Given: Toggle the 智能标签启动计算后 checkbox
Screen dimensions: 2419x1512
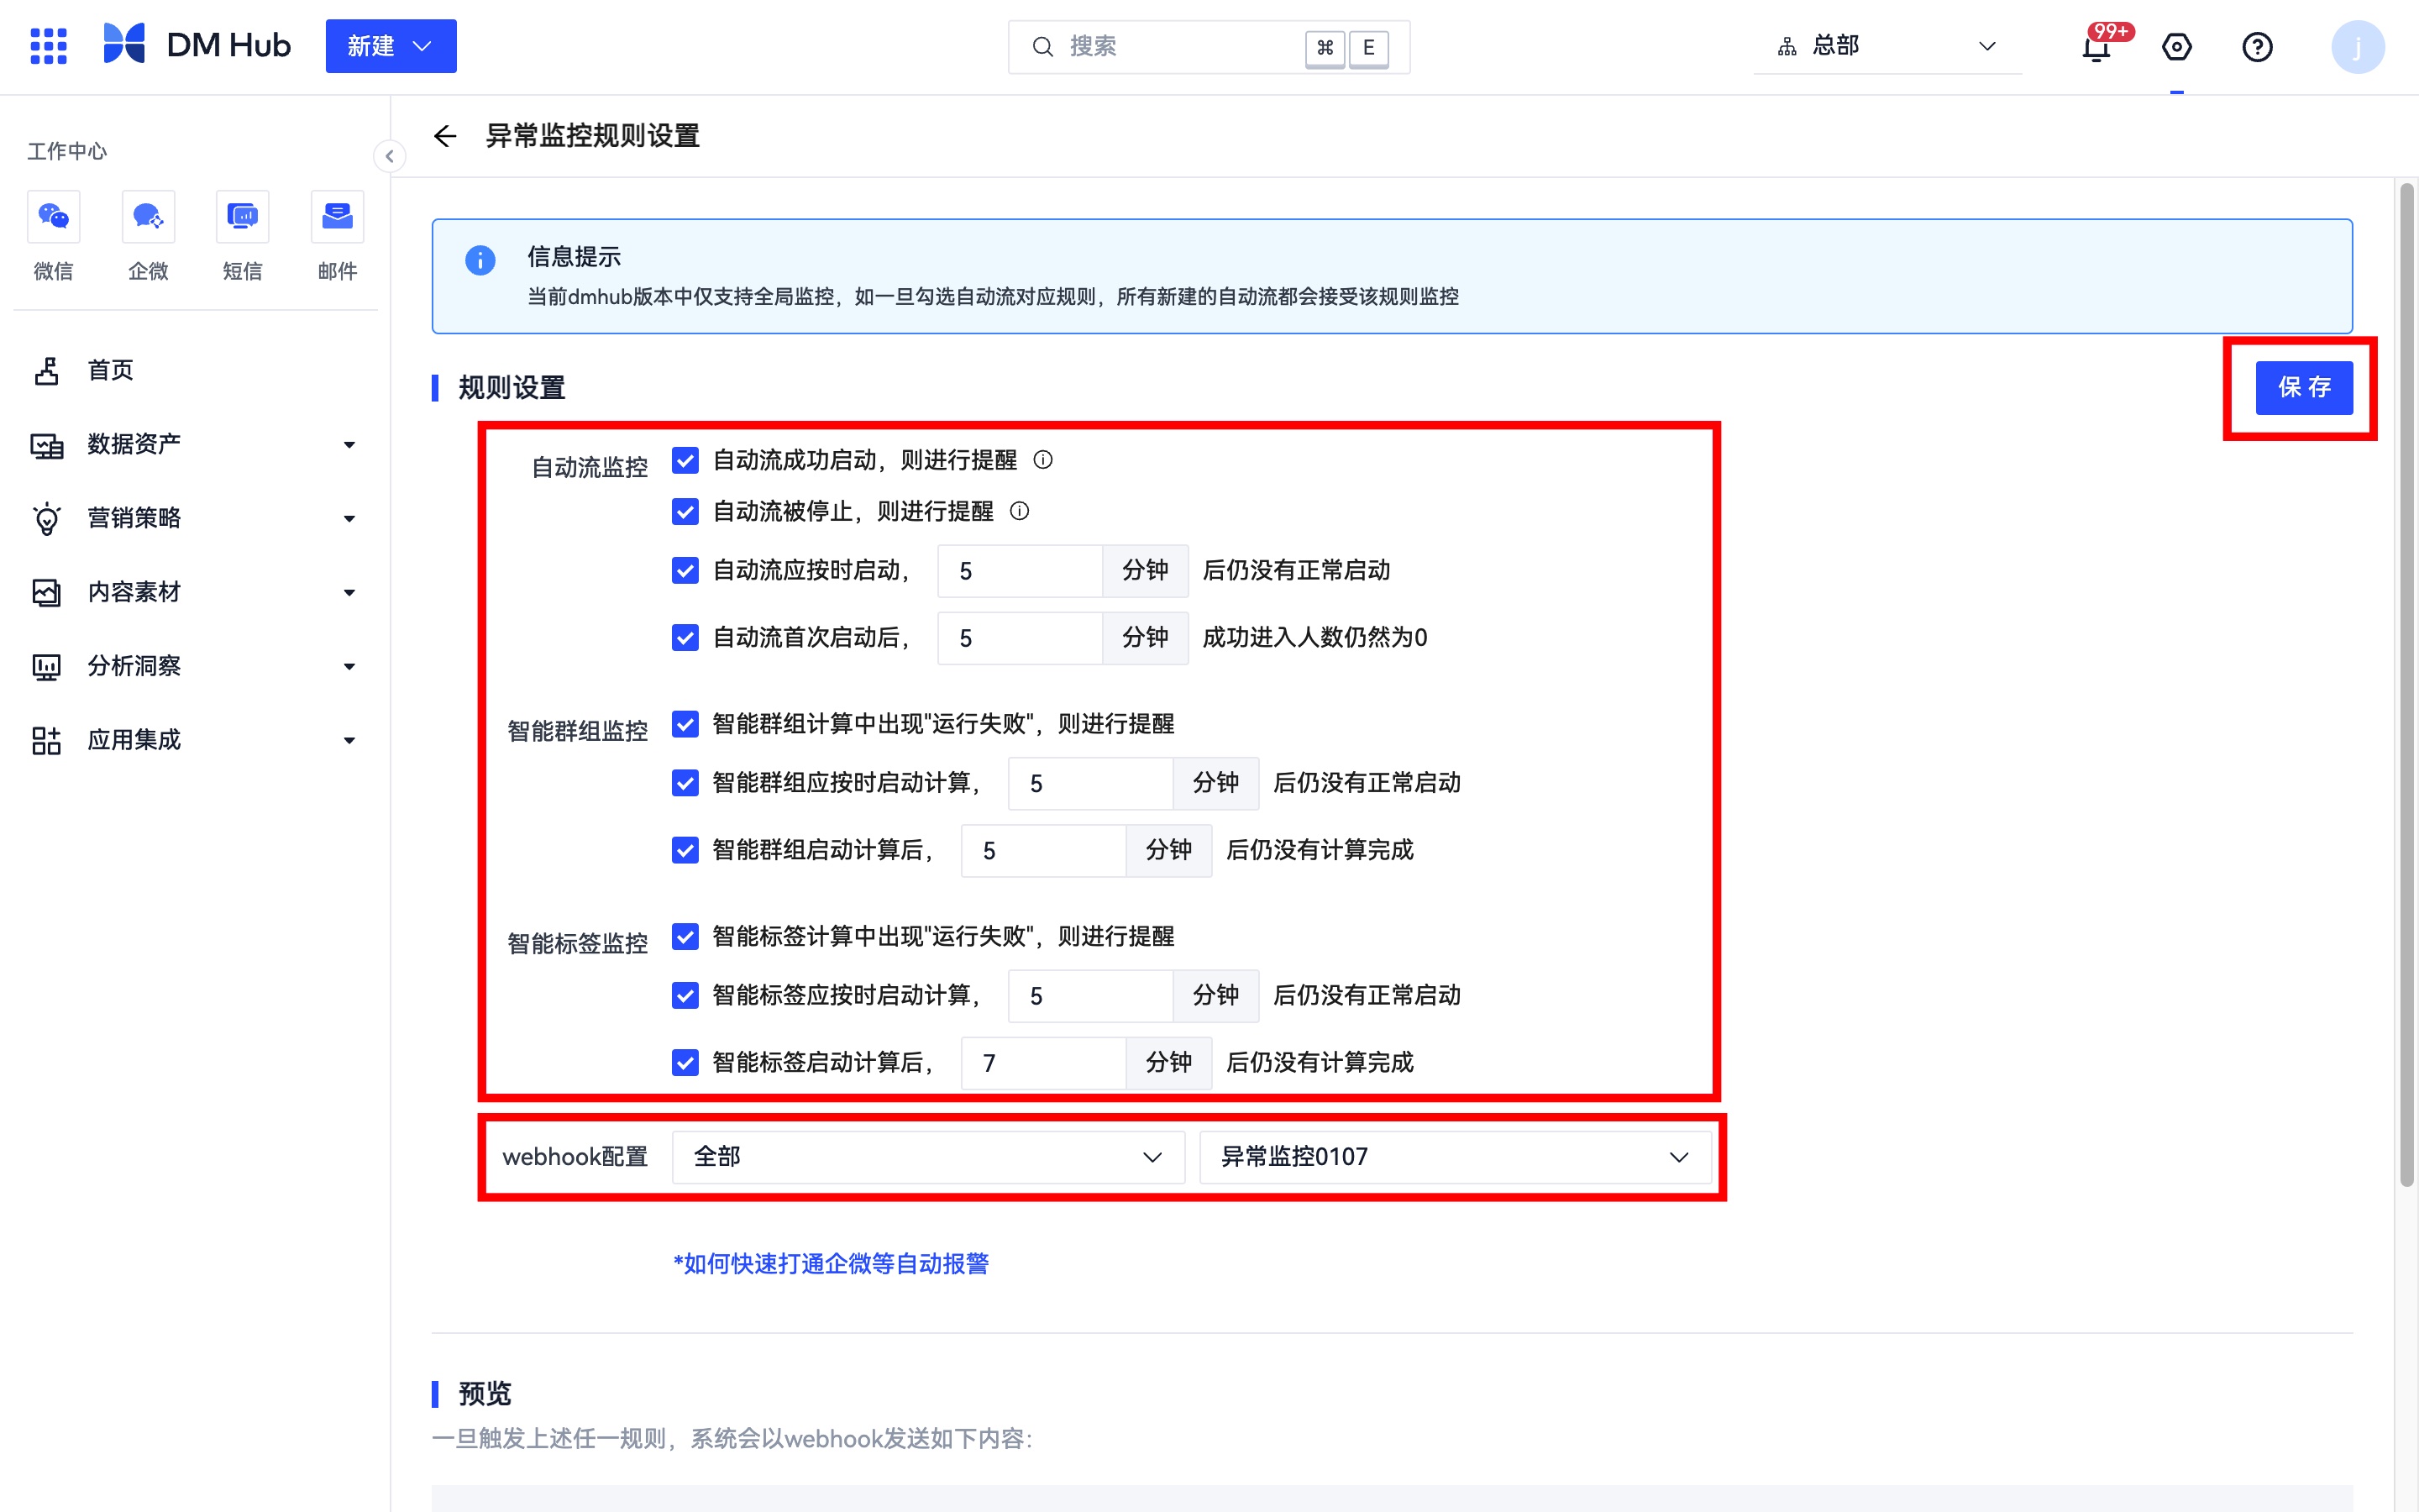Looking at the screenshot, I should tap(685, 1062).
